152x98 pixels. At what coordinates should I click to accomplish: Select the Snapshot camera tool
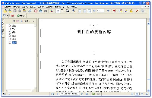tap(68, 11)
